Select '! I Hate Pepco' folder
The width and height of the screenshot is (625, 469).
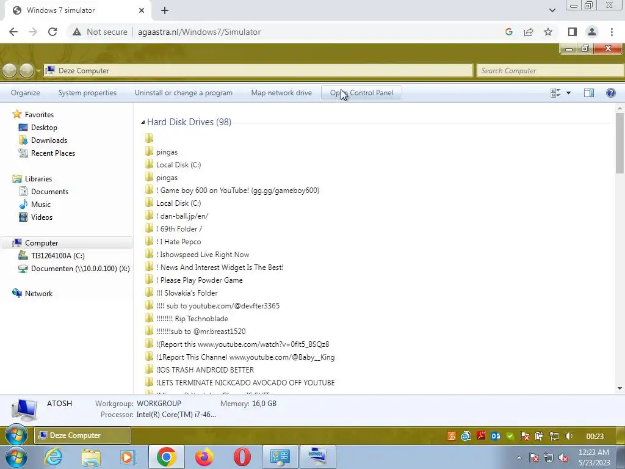tap(178, 242)
